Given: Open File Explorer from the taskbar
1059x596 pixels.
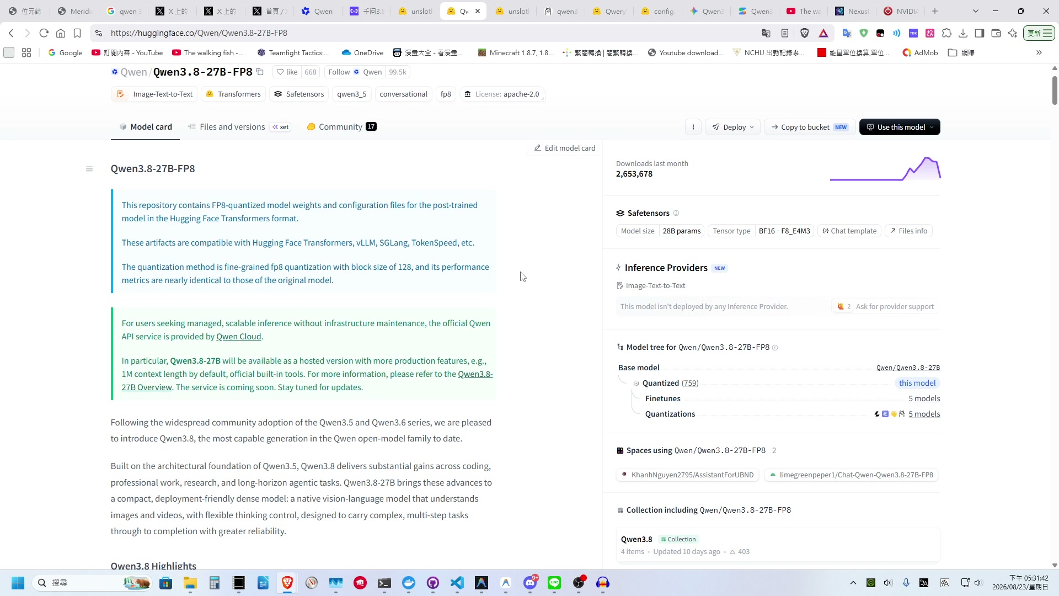Looking at the screenshot, I should [x=190, y=583].
